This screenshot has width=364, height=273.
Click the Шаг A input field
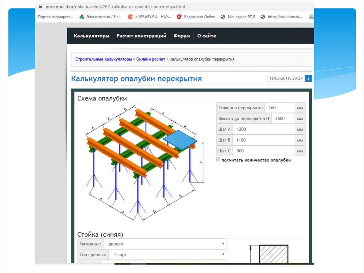(x=264, y=129)
